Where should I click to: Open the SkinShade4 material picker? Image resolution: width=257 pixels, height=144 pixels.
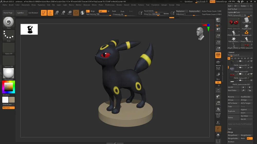(8, 74)
